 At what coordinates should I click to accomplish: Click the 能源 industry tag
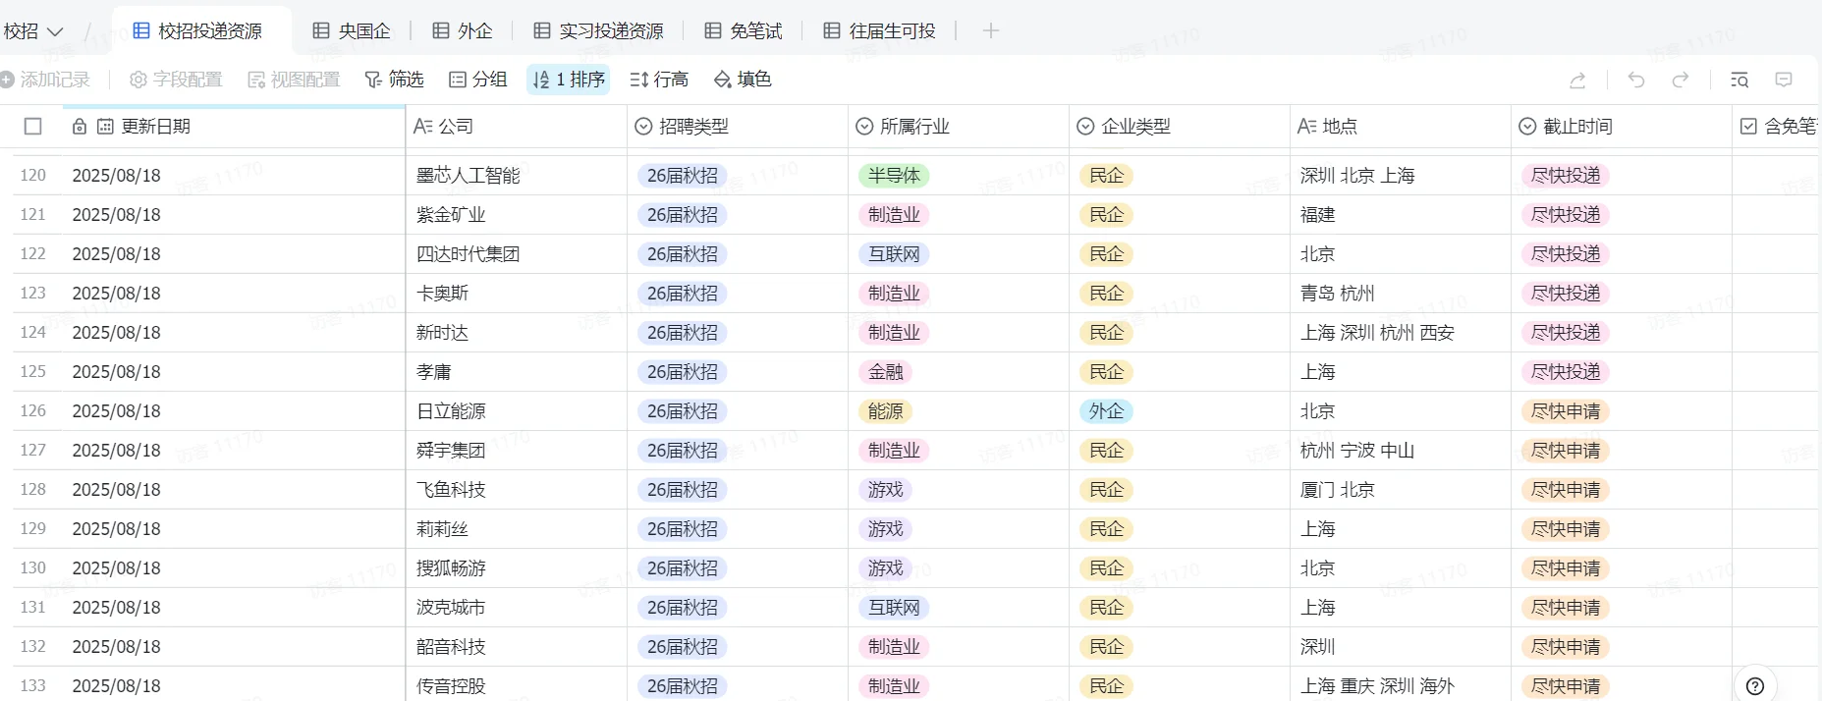(x=885, y=411)
